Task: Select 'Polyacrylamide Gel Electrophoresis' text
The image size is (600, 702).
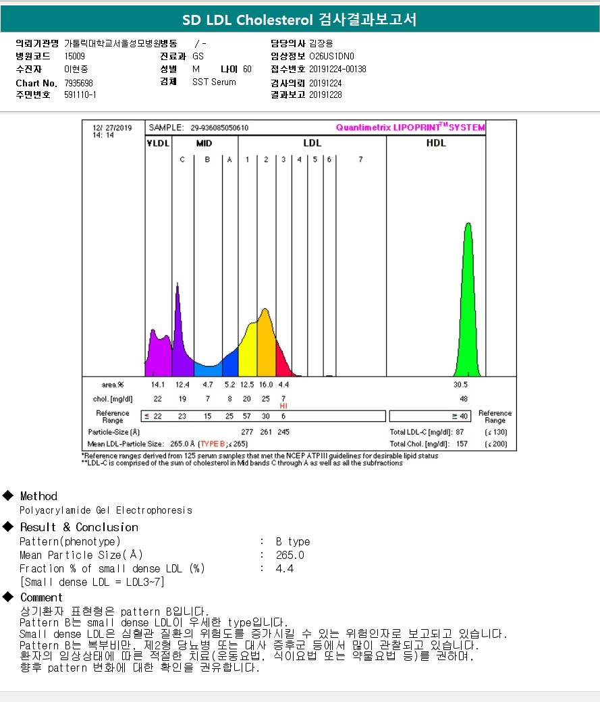Action: point(106,510)
